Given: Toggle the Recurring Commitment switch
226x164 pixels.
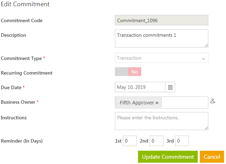Looking at the screenshot, I should tap(128, 72).
